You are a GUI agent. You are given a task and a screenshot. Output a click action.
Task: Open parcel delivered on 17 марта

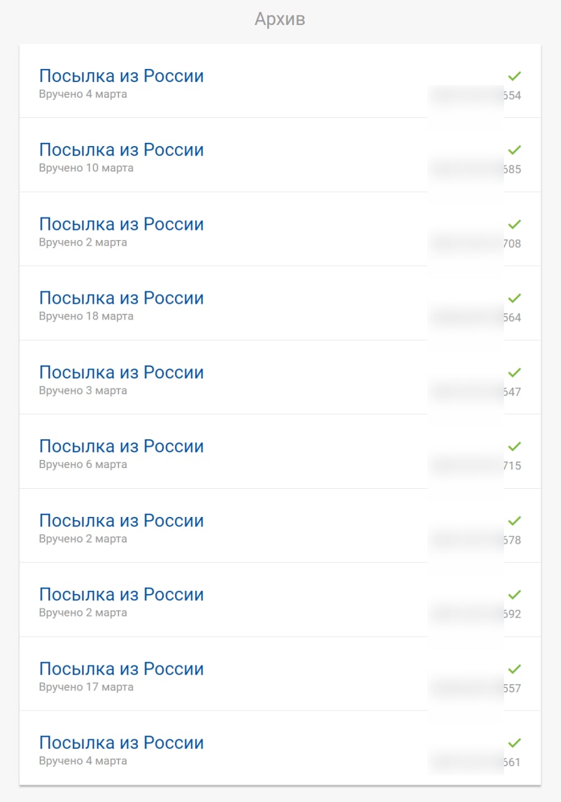pyautogui.click(x=121, y=669)
